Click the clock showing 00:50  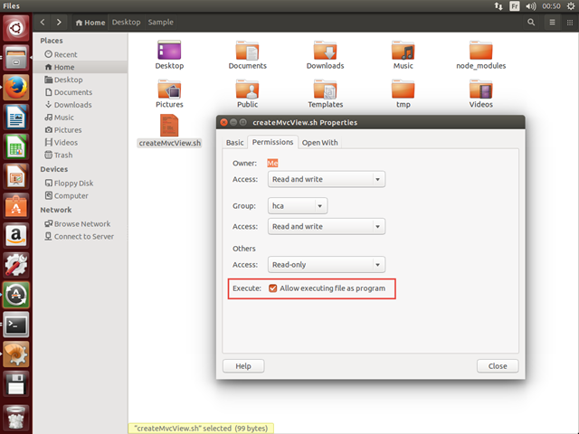(x=551, y=6)
